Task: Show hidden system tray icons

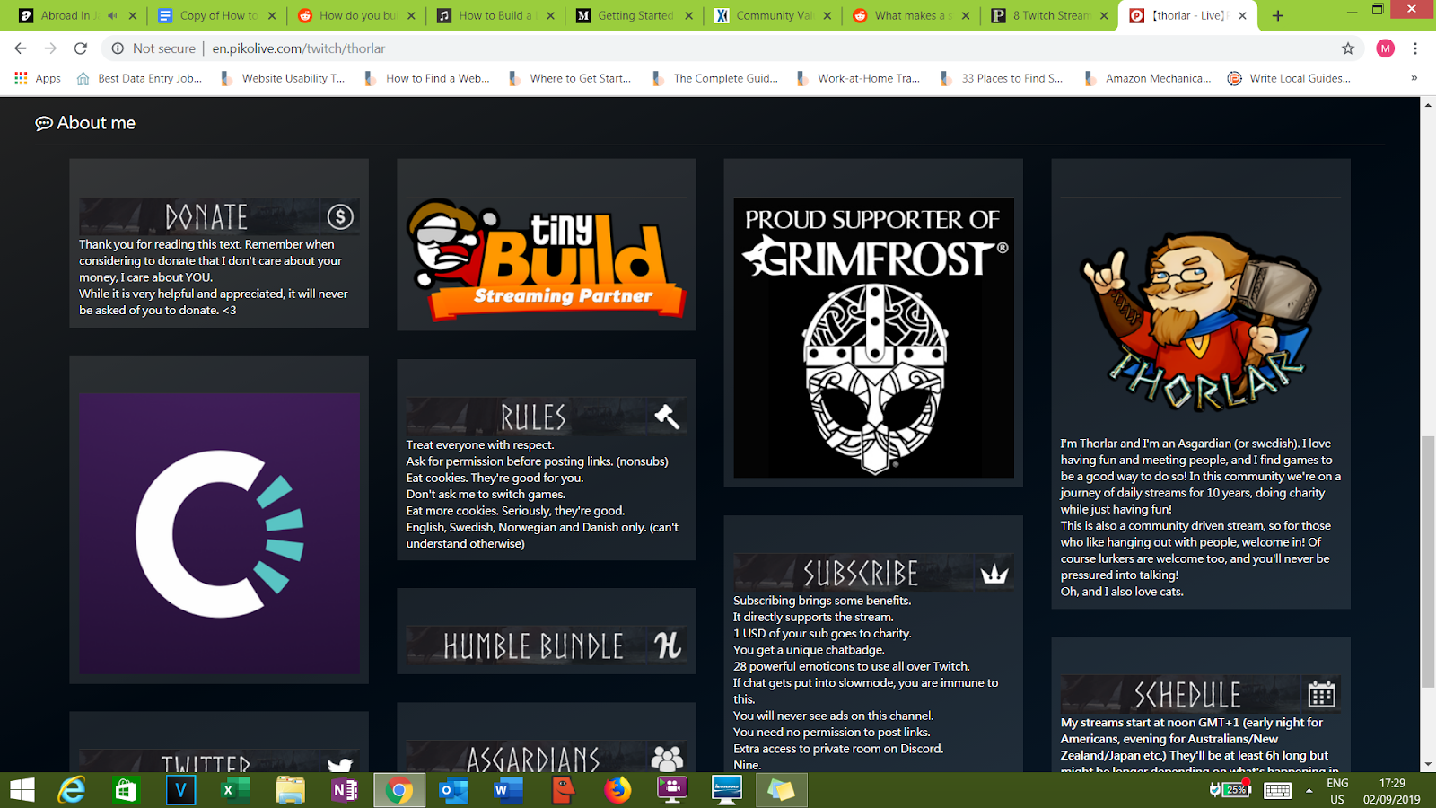Action: point(1309,790)
